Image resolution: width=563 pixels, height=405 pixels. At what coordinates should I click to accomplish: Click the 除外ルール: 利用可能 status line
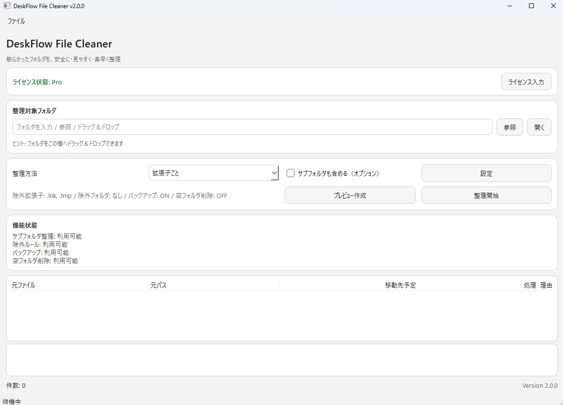point(40,244)
